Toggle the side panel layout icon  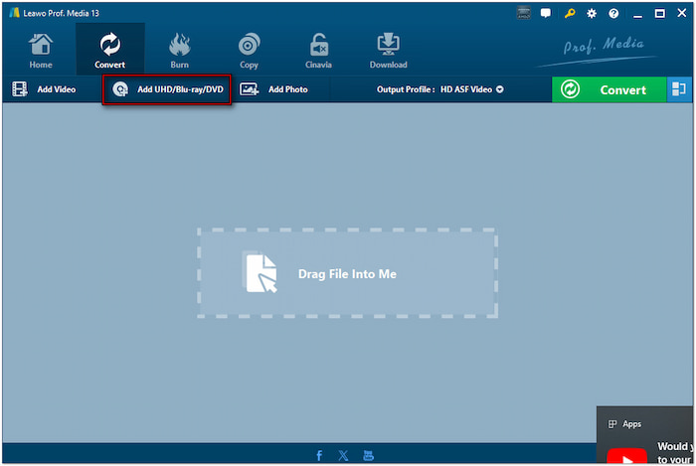[x=678, y=89]
